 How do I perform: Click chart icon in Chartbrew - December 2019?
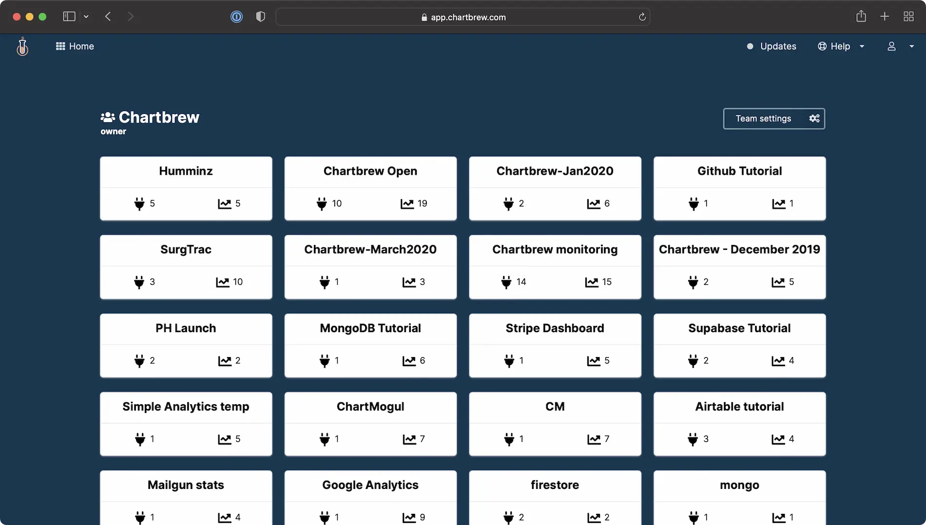click(x=778, y=282)
